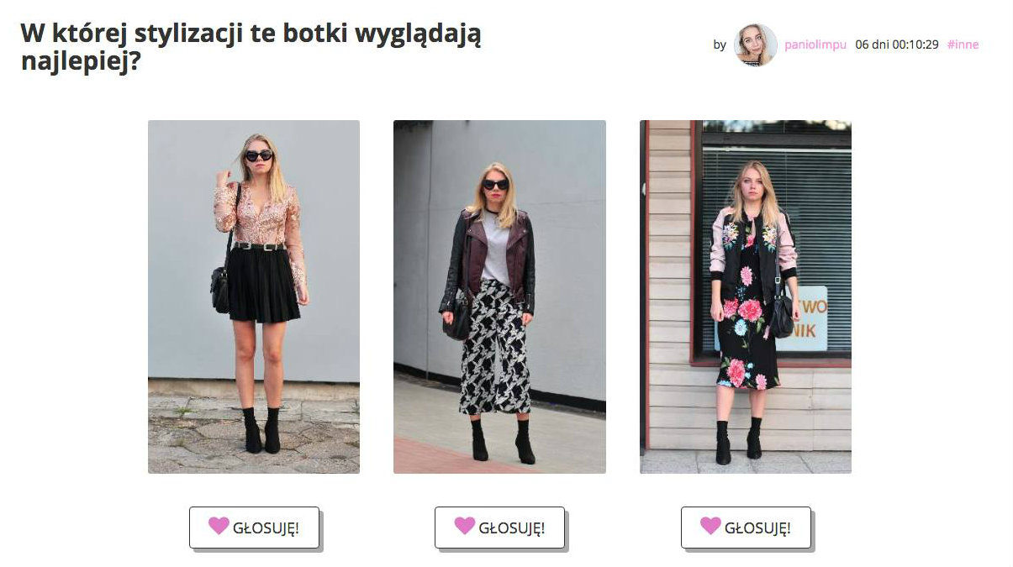Vote with GŁOSUJĘ! for the leather jacket outfit
The width and height of the screenshot is (1013, 567).
coord(499,528)
